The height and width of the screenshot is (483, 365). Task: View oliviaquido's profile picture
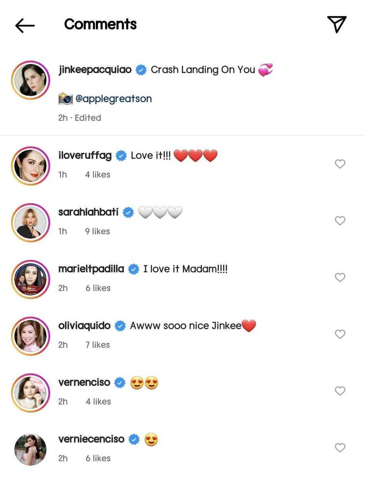click(x=31, y=336)
